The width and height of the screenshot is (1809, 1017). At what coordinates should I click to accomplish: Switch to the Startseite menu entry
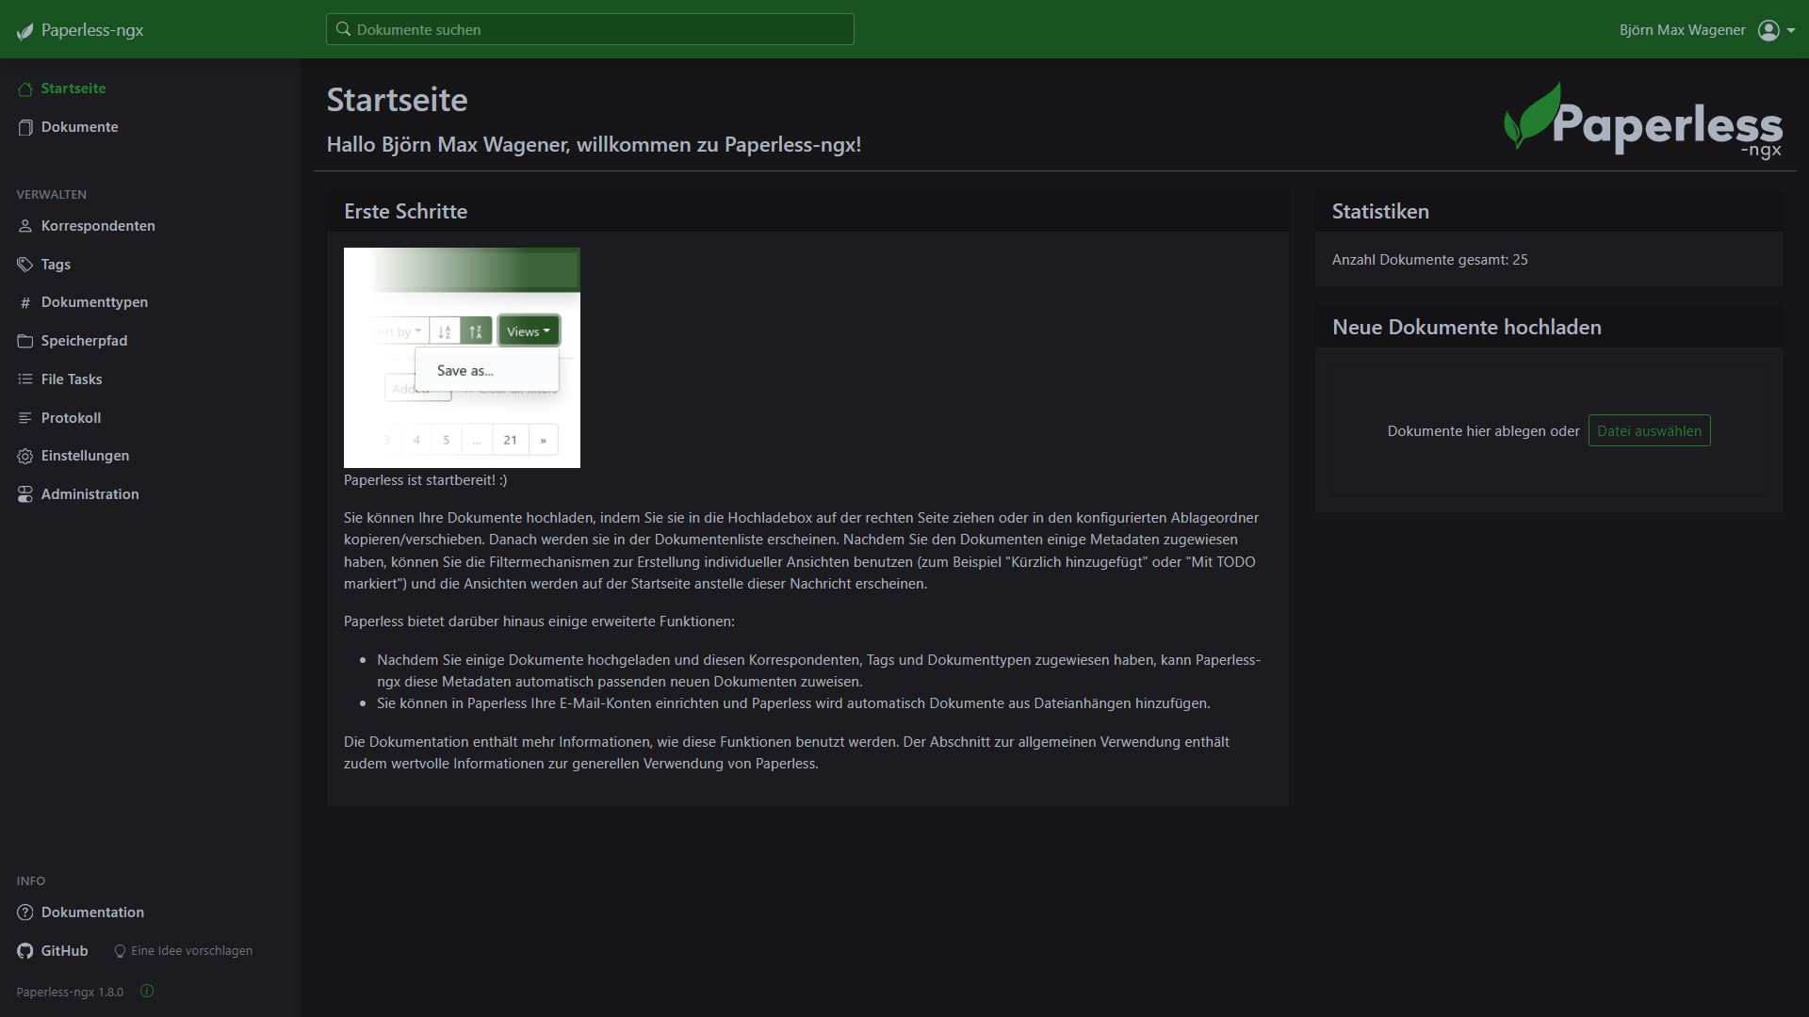73,89
